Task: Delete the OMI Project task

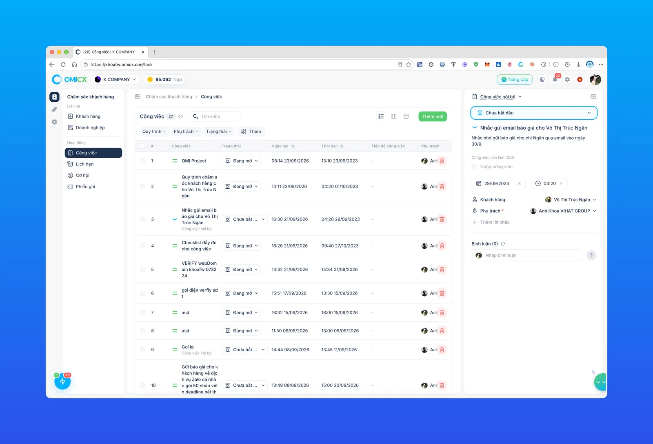Action: [442, 161]
